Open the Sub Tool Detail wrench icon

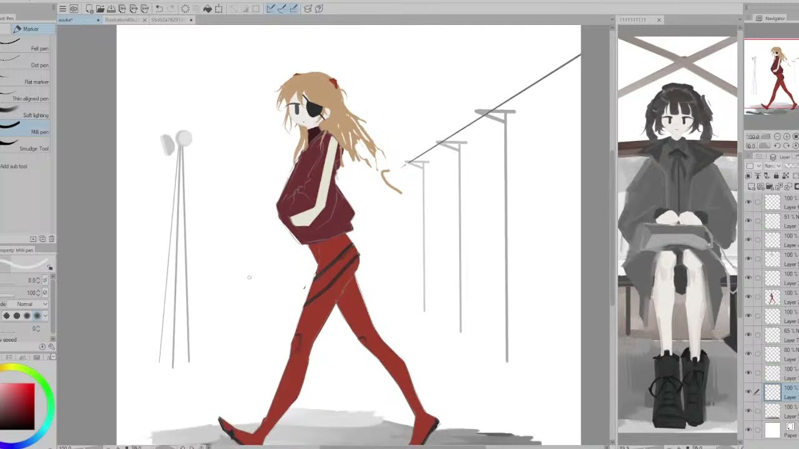(x=51, y=347)
